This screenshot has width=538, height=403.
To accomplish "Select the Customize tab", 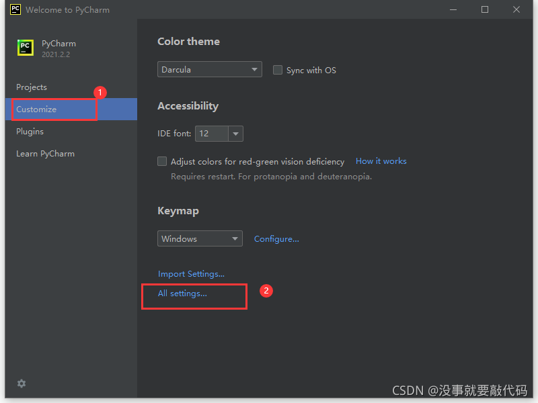I will pyautogui.click(x=71, y=109).
